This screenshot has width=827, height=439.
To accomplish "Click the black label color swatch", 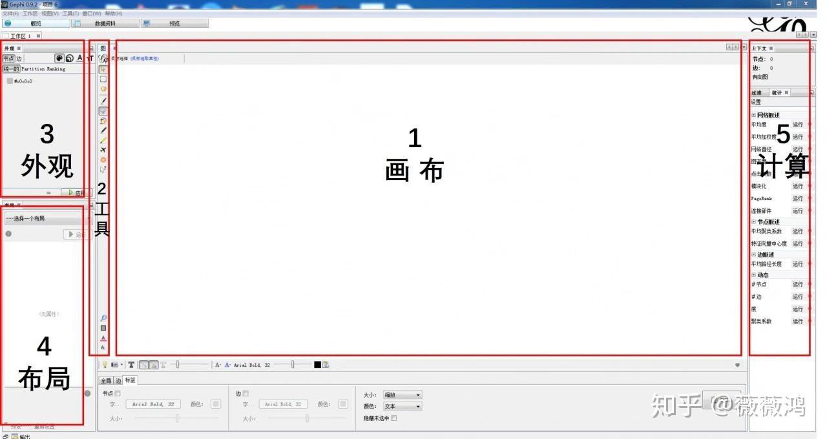I will tap(317, 365).
